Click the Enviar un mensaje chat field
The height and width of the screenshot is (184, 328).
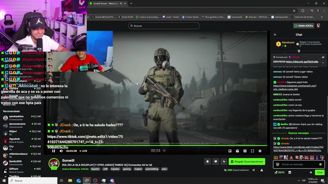(299, 164)
